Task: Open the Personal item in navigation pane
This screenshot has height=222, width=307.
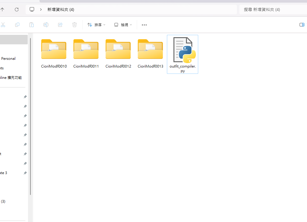Action: click(8, 59)
